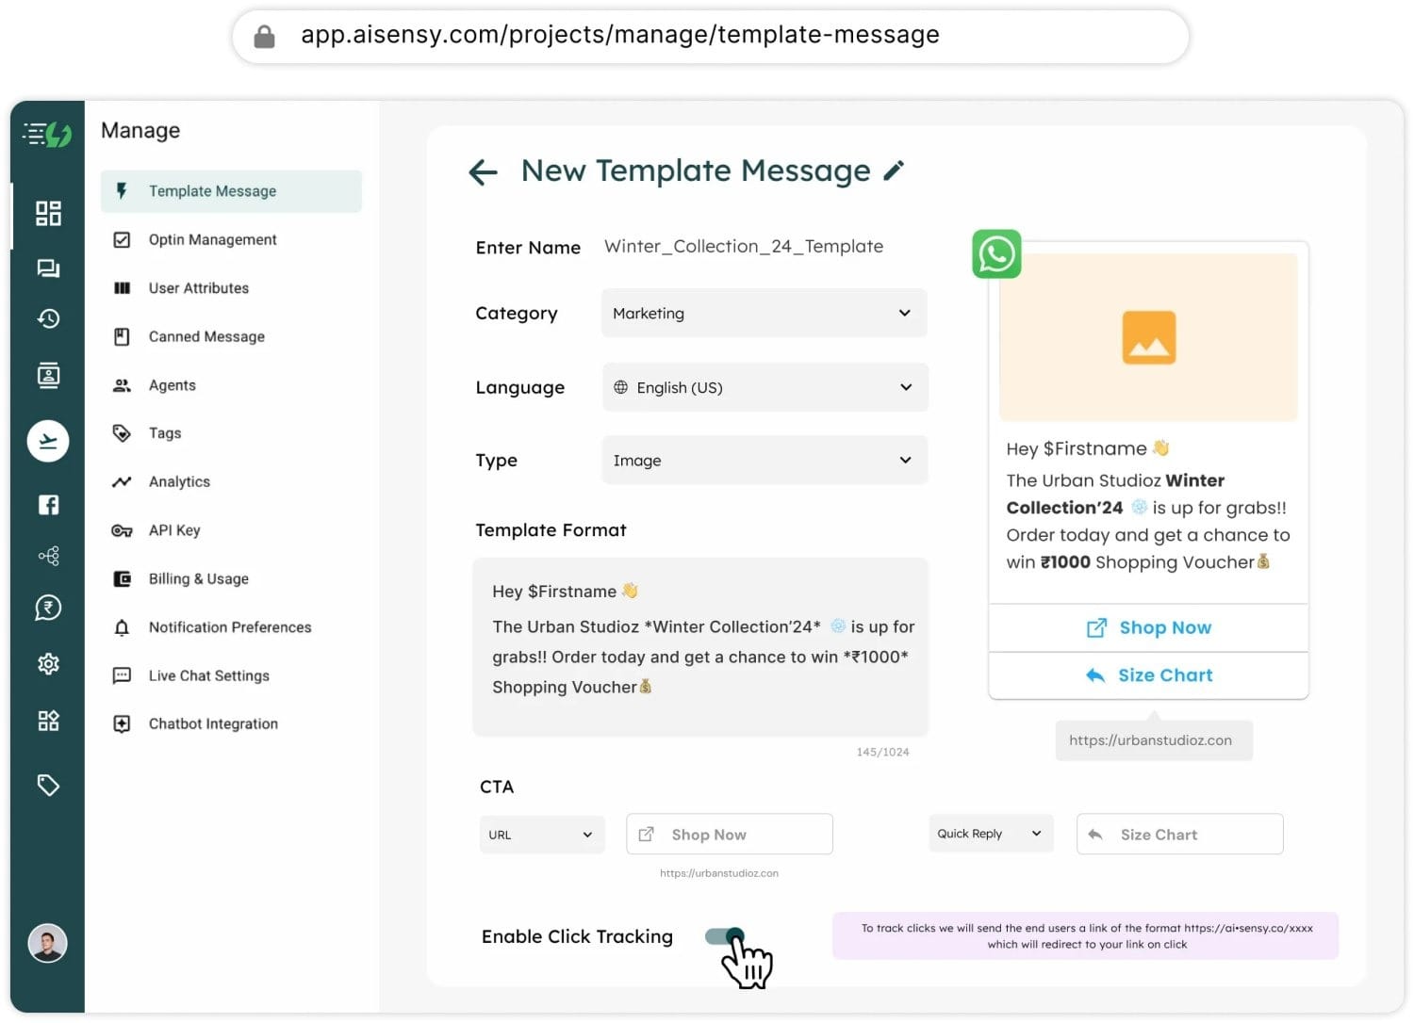This screenshot has width=1414, height=1023.
Task: Expand the Type dropdown showing Image
Action: tap(765, 460)
